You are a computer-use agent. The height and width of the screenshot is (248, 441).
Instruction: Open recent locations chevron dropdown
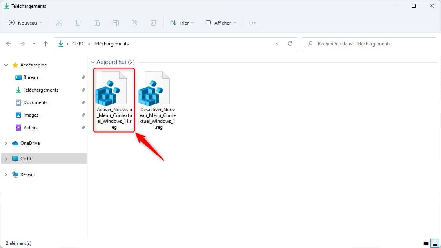click(34, 44)
